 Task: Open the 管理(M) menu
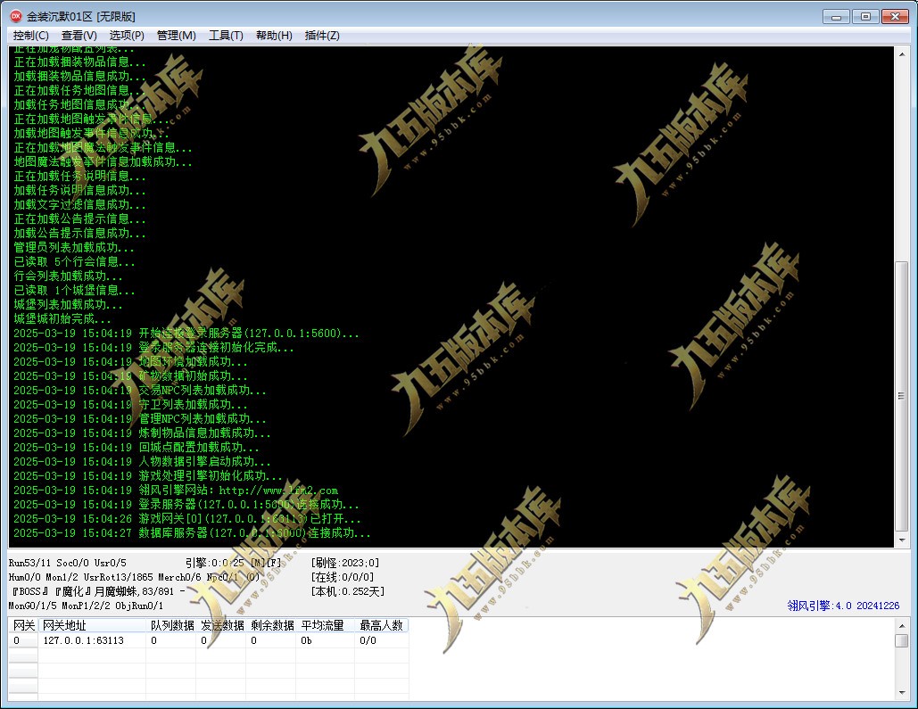177,36
